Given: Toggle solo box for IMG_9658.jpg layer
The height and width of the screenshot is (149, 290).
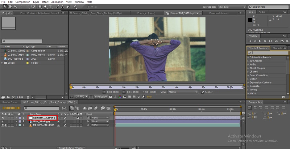Looking at the screenshot, I should tap(9, 122).
